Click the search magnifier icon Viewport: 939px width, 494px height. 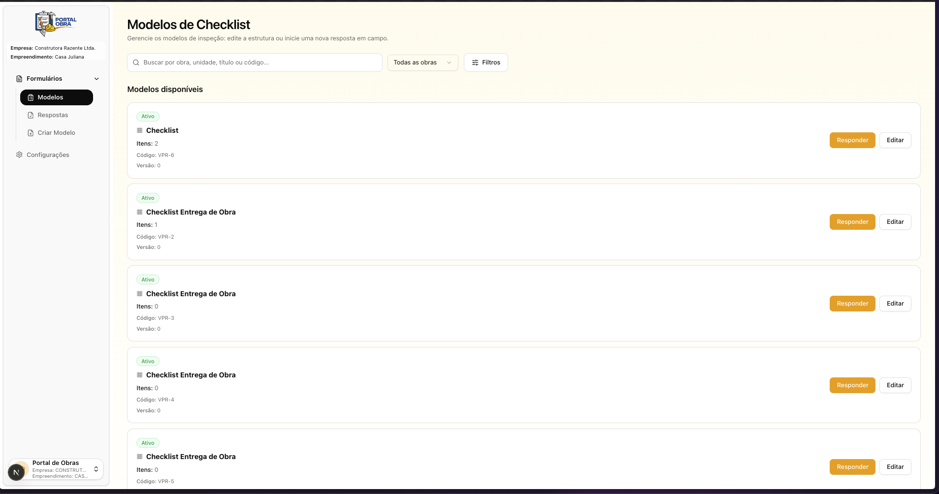coord(136,62)
